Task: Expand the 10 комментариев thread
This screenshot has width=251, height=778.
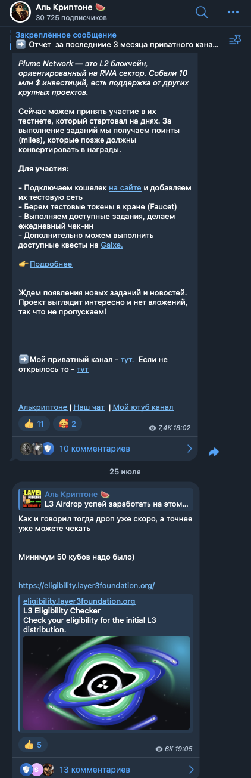Action: click(x=105, y=449)
